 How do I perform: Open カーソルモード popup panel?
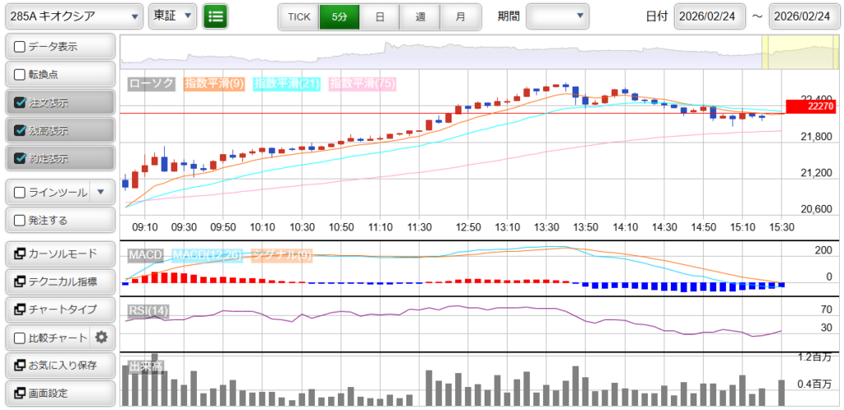59,253
